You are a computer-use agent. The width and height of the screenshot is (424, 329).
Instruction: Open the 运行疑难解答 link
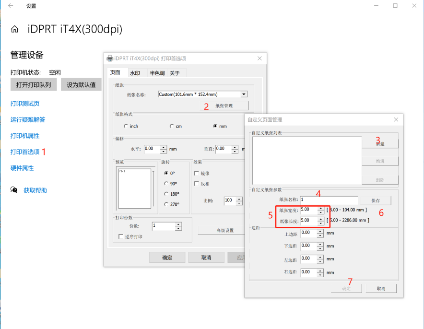[x=28, y=120]
